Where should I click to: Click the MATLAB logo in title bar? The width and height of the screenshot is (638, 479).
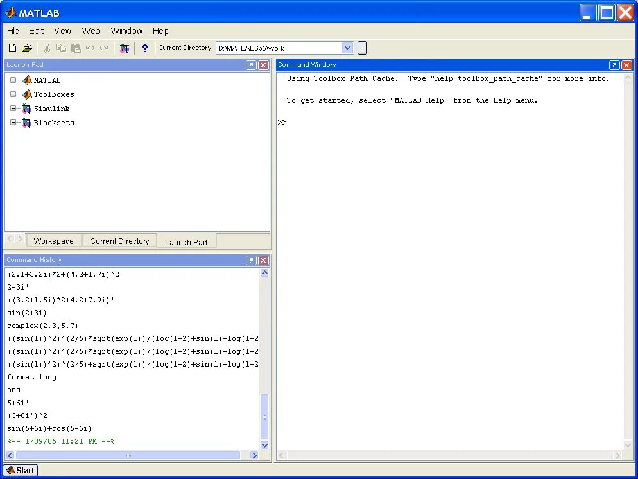coord(10,13)
